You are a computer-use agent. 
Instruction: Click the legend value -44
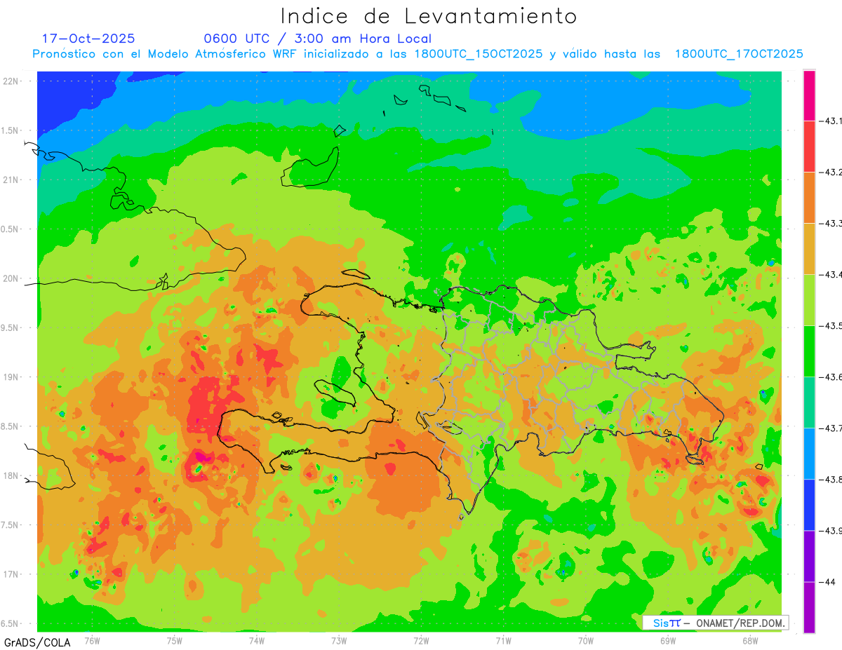(x=827, y=582)
